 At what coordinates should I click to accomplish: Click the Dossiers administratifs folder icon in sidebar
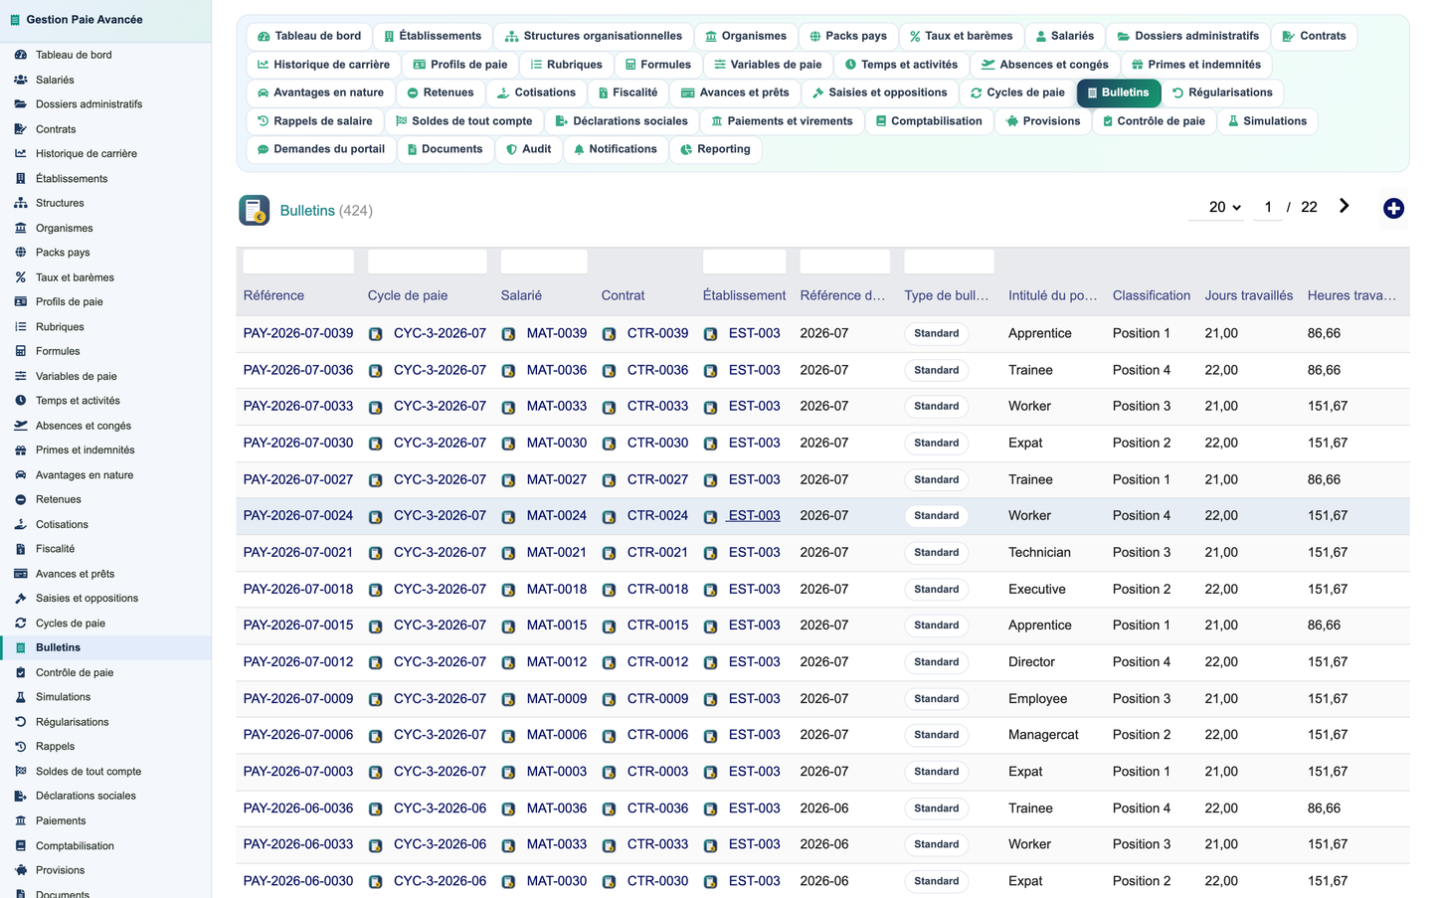point(21,103)
